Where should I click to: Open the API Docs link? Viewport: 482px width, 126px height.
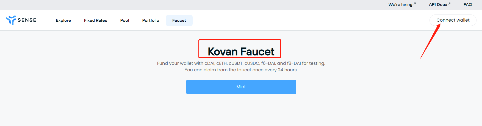click(x=438, y=5)
